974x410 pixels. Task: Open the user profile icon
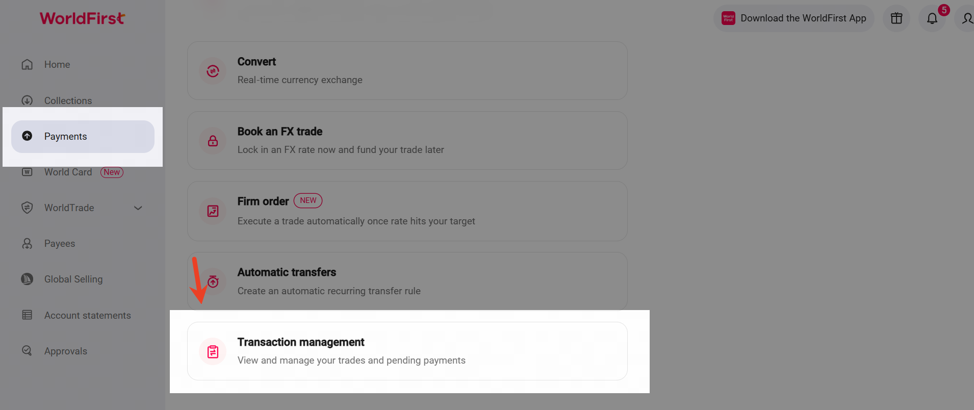(x=966, y=19)
